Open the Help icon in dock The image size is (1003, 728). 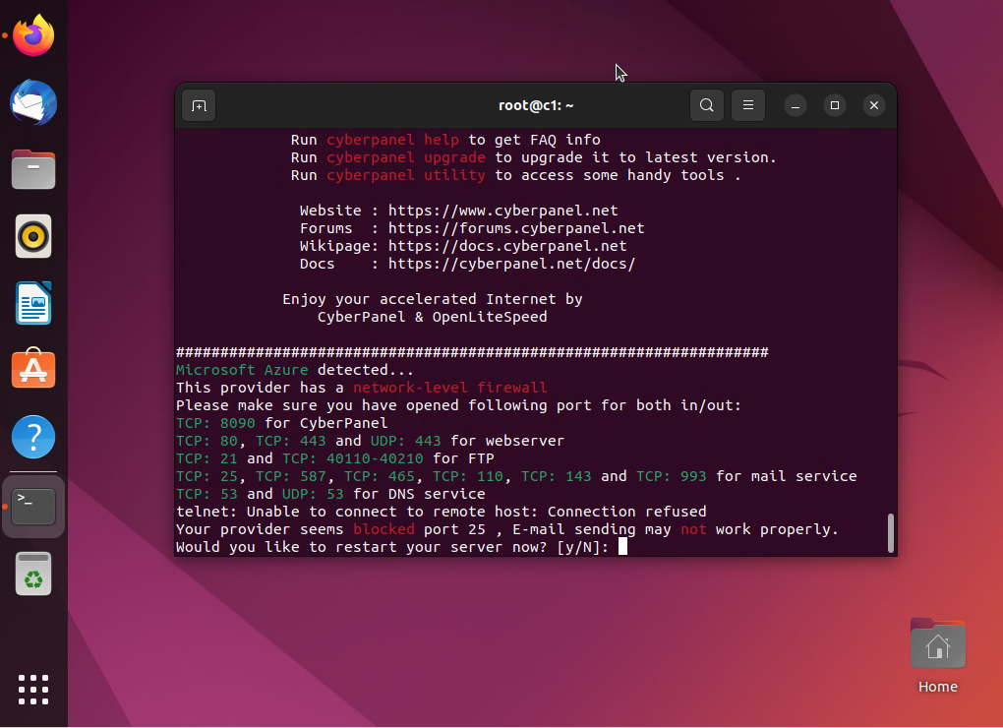[x=33, y=437]
